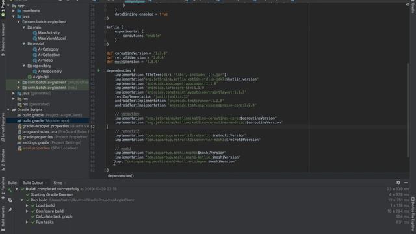This screenshot has height=234, width=416.
Task: Open the Favorites side tool window
Action: (3, 188)
